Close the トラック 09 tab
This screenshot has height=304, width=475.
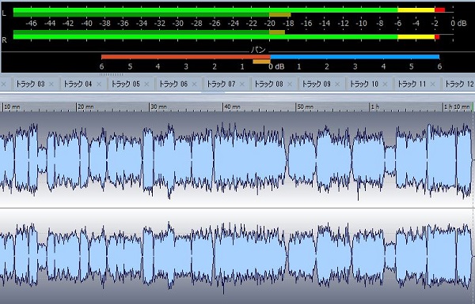pos(337,84)
